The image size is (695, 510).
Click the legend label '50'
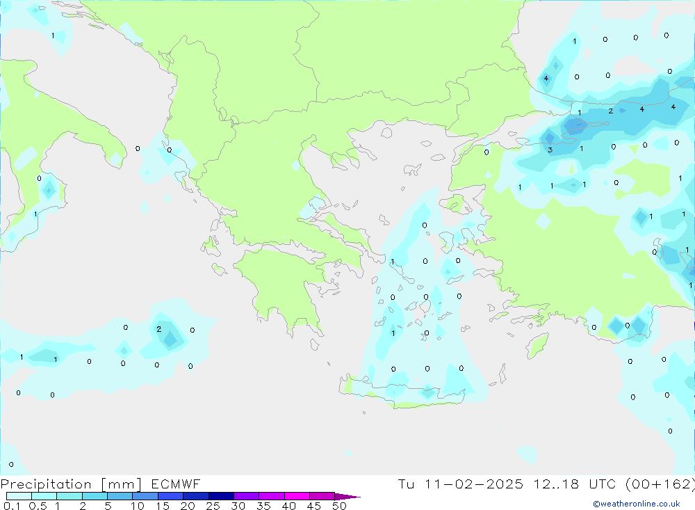pyautogui.click(x=339, y=506)
